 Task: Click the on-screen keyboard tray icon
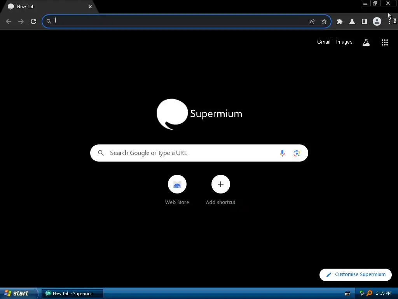click(347, 294)
